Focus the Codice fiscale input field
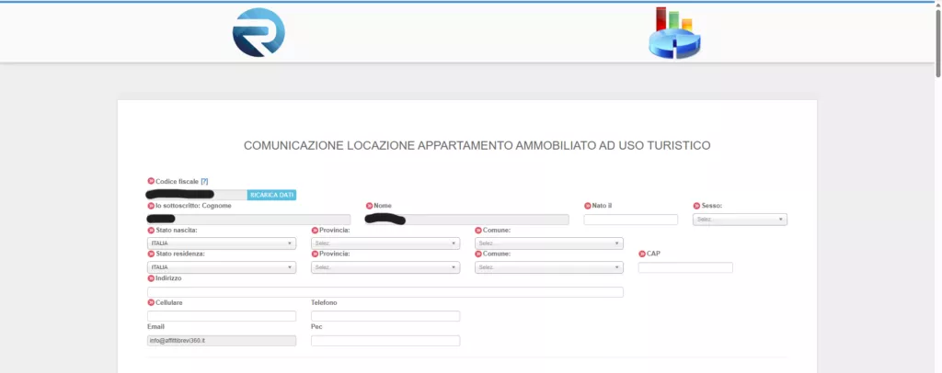This screenshot has width=942, height=373. point(197,195)
